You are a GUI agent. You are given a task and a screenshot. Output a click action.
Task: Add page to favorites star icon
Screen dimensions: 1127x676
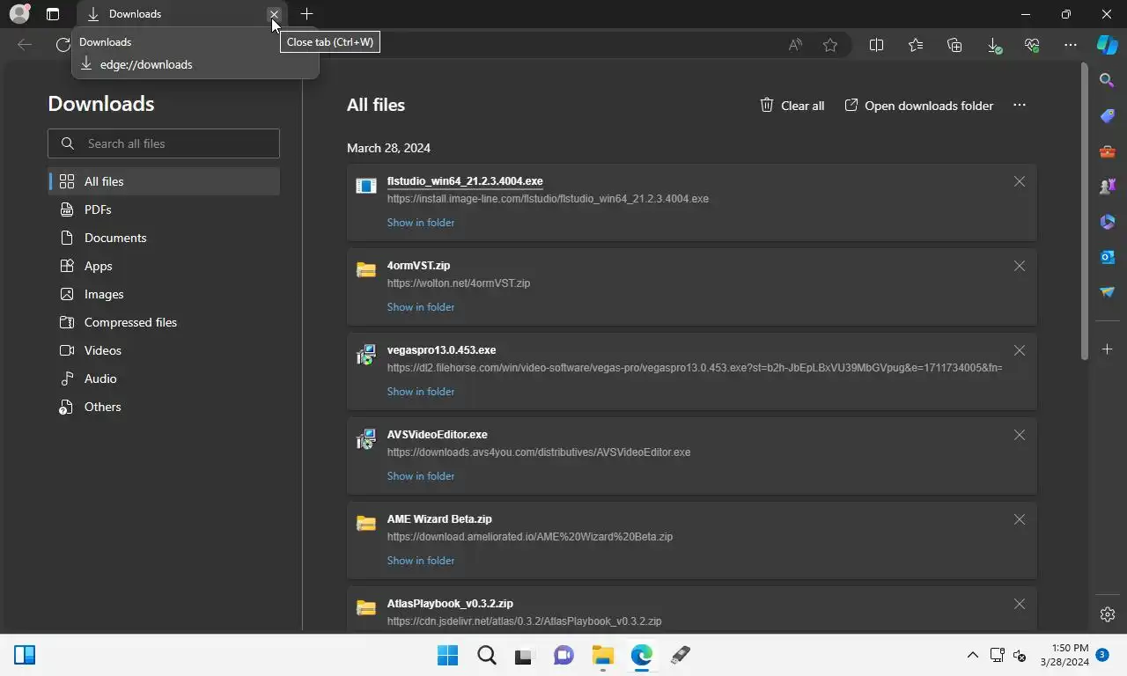point(830,45)
